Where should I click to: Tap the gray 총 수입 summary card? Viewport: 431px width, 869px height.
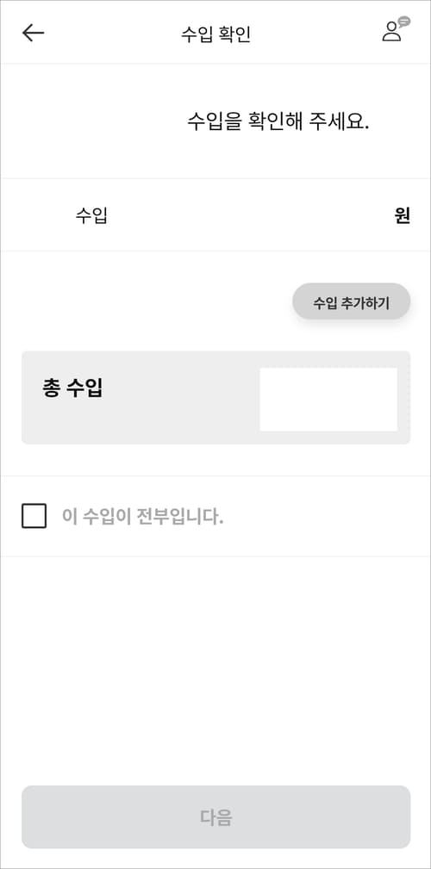tap(215, 397)
